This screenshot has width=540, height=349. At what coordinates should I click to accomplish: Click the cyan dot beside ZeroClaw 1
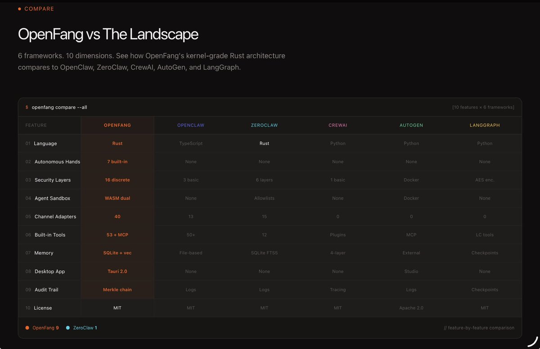pos(68,328)
